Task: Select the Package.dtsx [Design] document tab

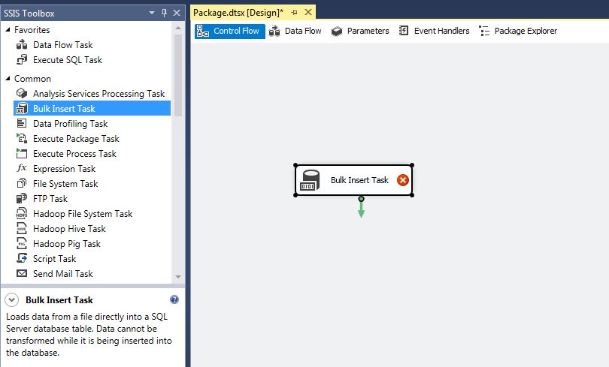Action: pos(238,13)
